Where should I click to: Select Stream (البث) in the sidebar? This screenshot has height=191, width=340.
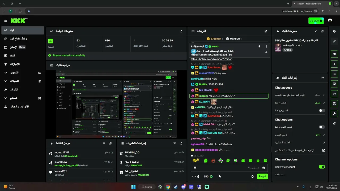[23, 30]
